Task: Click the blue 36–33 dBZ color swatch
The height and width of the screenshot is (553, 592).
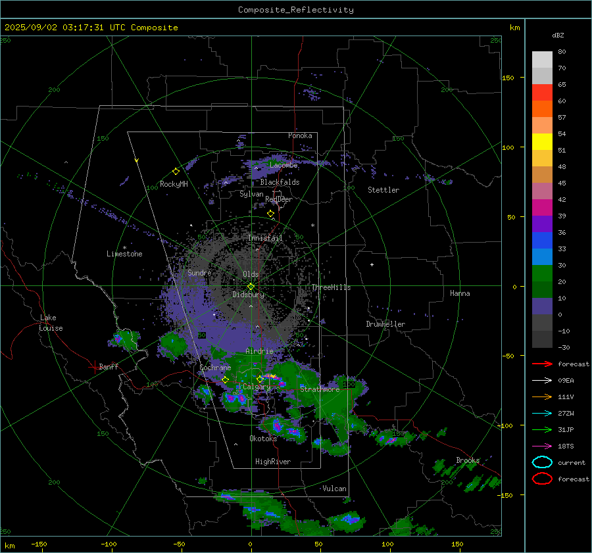Action: point(542,240)
